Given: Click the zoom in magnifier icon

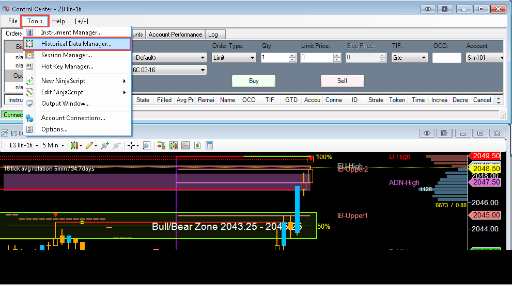Looking at the screenshot, I should click(x=105, y=145).
